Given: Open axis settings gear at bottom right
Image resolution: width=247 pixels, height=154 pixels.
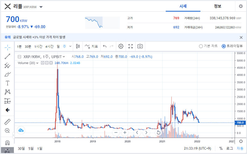Looking at the screenshot, I should [x=241, y=141].
